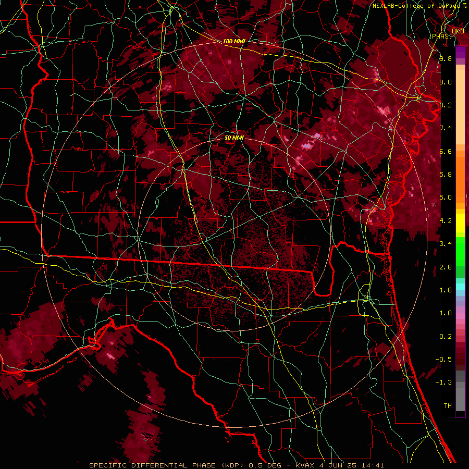Click the 3.4 legend value
Image resolution: width=469 pixels, height=469 pixels.
[x=446, y=244]
